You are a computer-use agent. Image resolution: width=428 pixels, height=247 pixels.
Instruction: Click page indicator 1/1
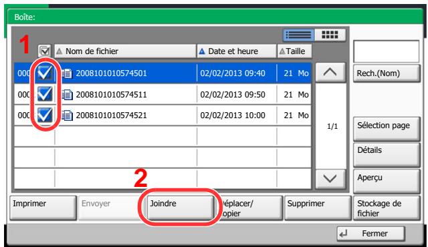(x=332, y=126)
